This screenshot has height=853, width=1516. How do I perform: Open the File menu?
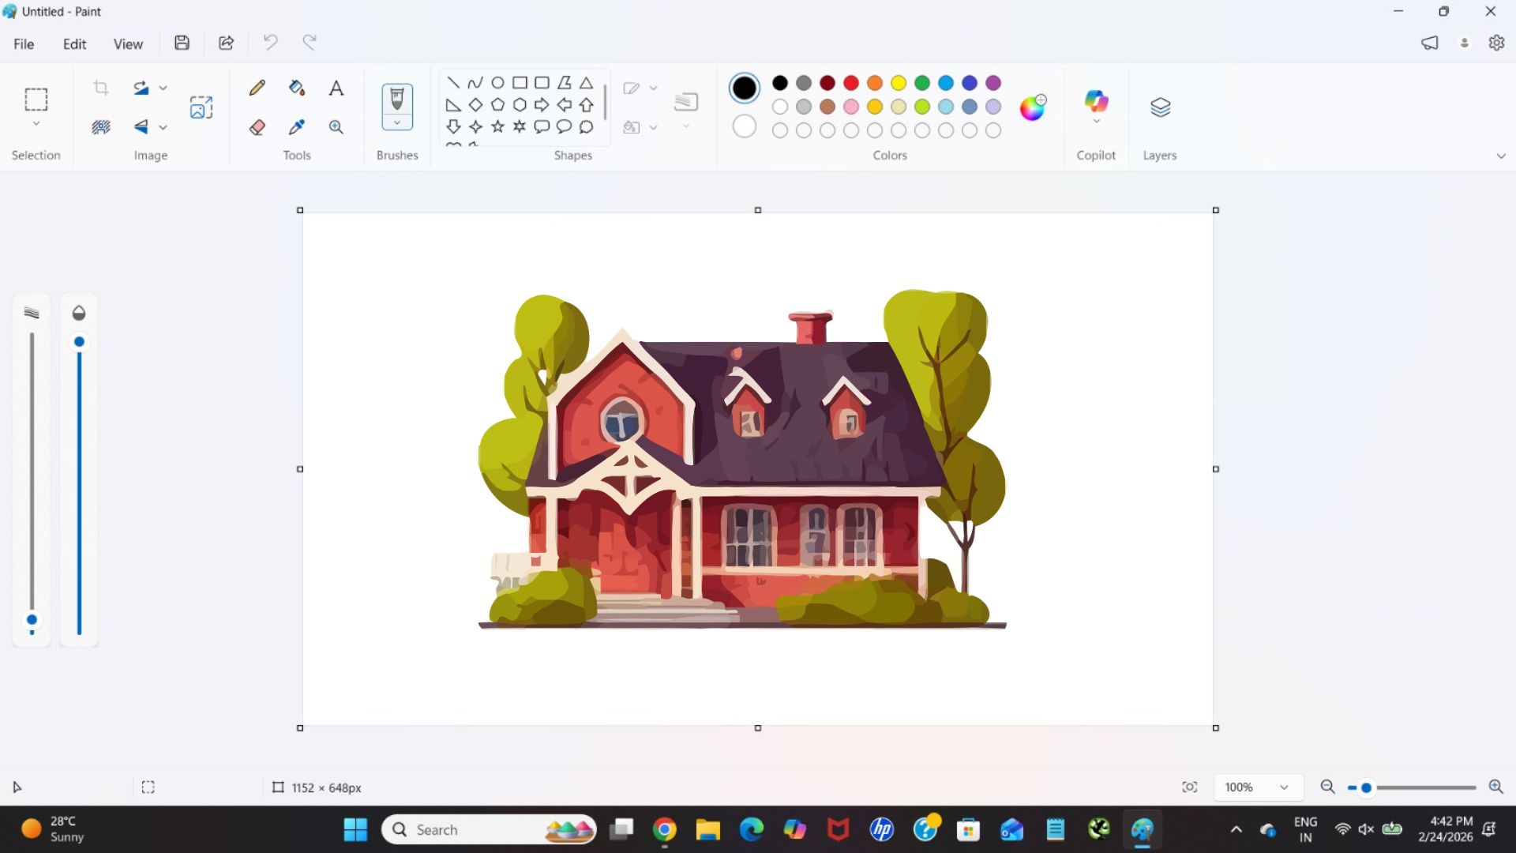click(24, 44)
